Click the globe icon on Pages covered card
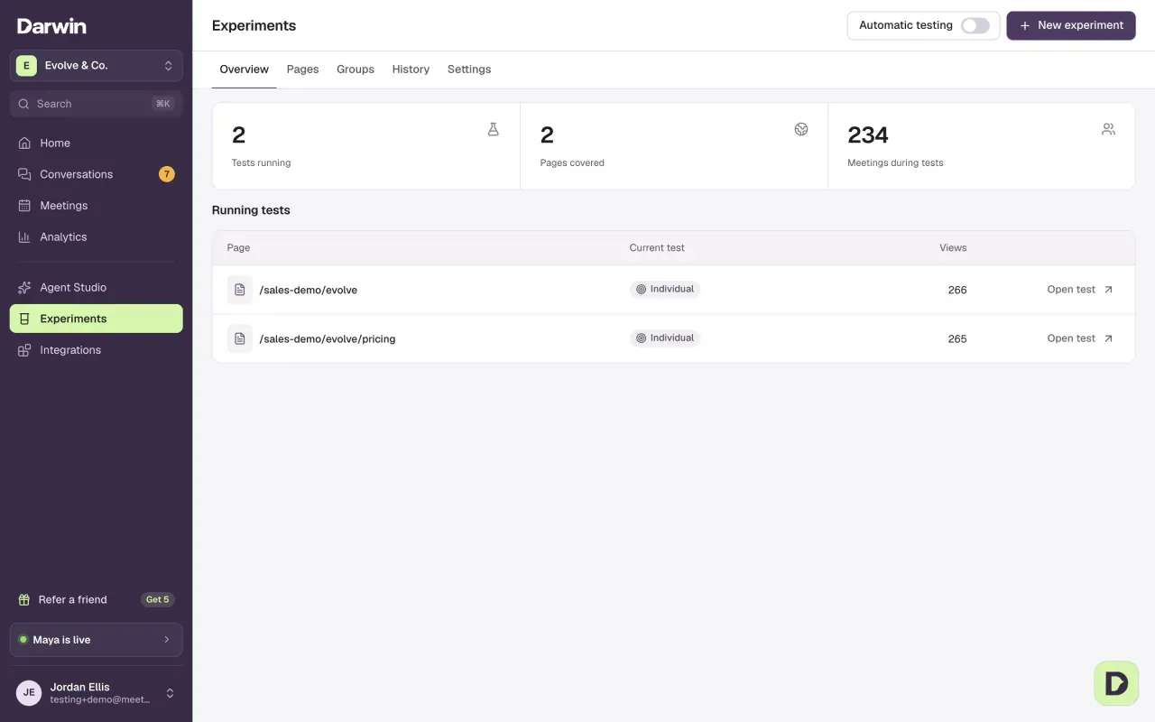The width and height of the screenshot is (1155, 722). 801,129
